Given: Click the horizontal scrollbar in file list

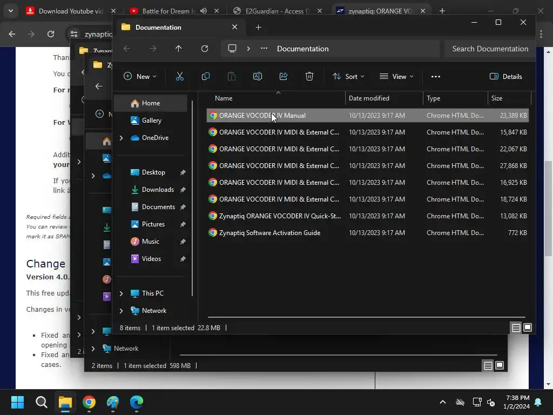Looking at the screenshot, I should [367, 317].
